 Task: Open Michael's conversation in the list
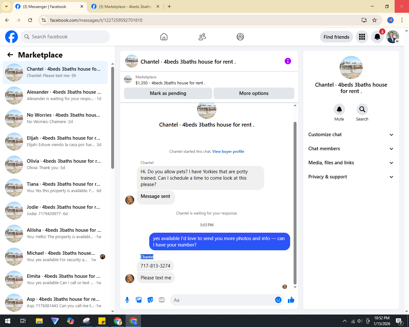coord(55,257)
